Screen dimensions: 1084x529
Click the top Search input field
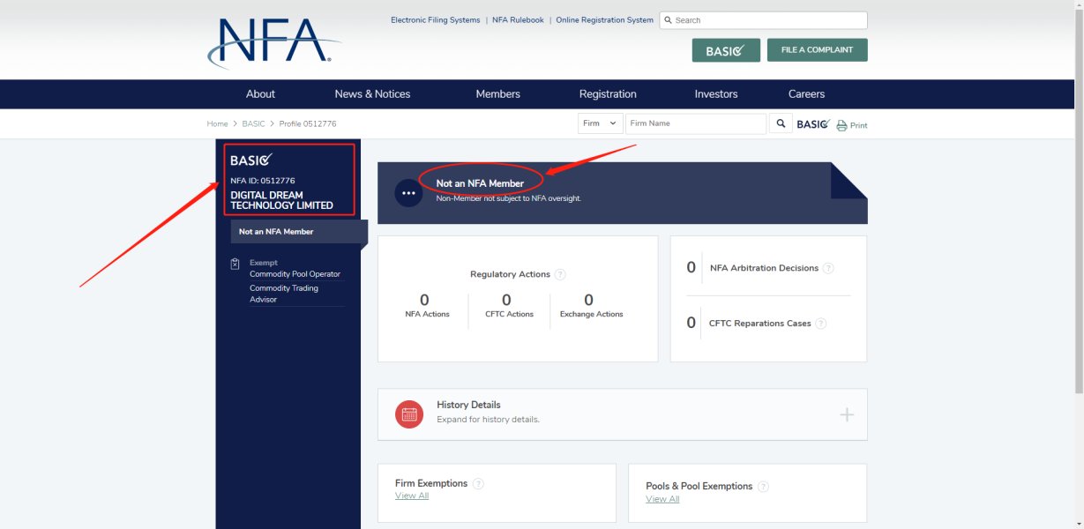(x=763, y=20)
